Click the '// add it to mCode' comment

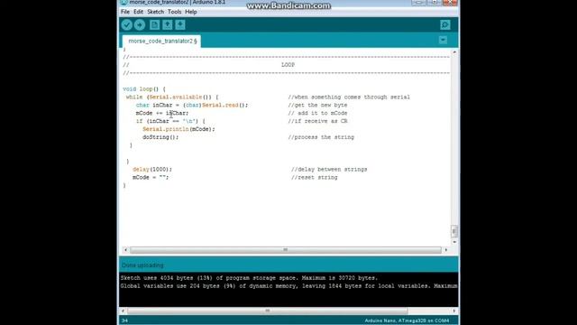317,113
